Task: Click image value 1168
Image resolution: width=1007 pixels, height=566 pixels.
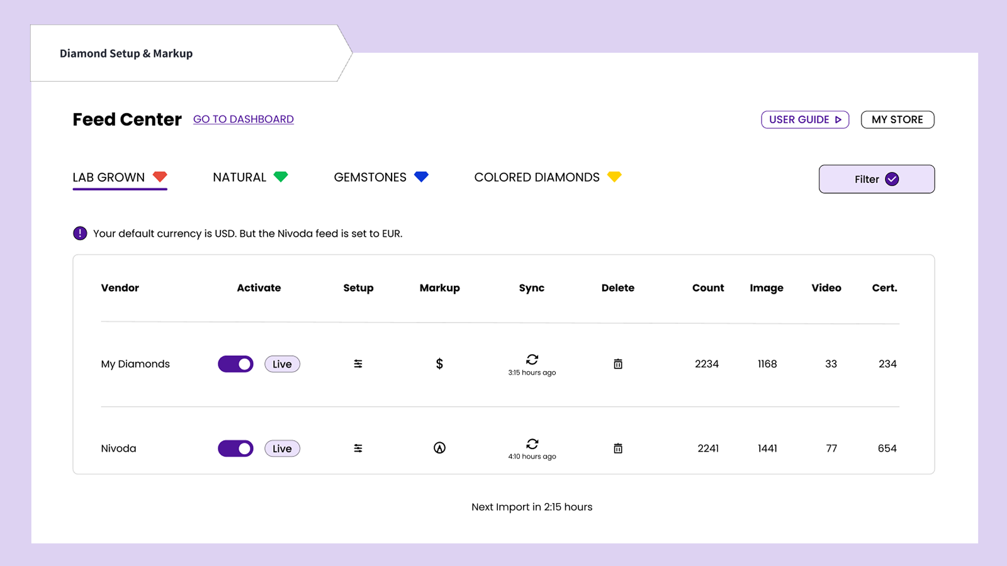Action: point(767,364)
